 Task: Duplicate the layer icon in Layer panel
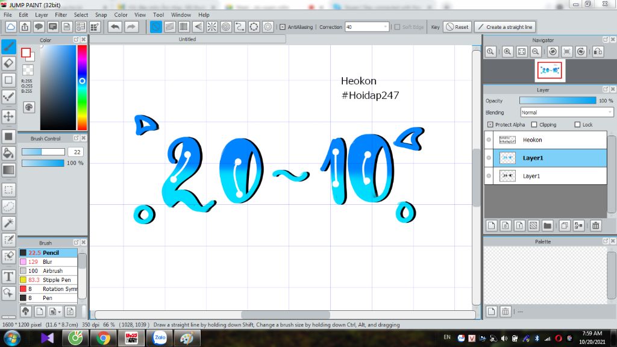pyautogui.click(x=564, y=225)
